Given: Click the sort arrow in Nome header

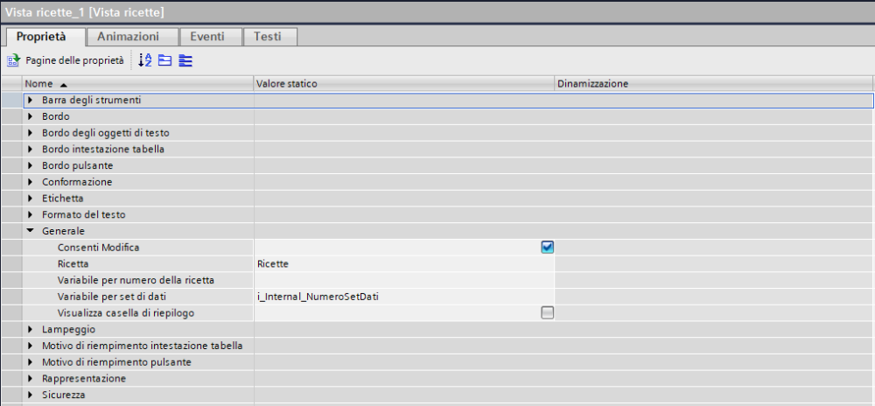Looking at the screenshot, I should coord(63,84).
